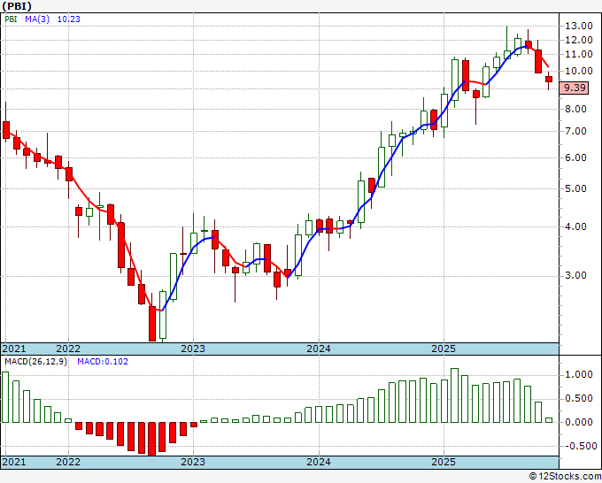The image size is (602, 483).
Task: Open the 12Stocks.com copyright link
Action: click(x=565, y=477)
